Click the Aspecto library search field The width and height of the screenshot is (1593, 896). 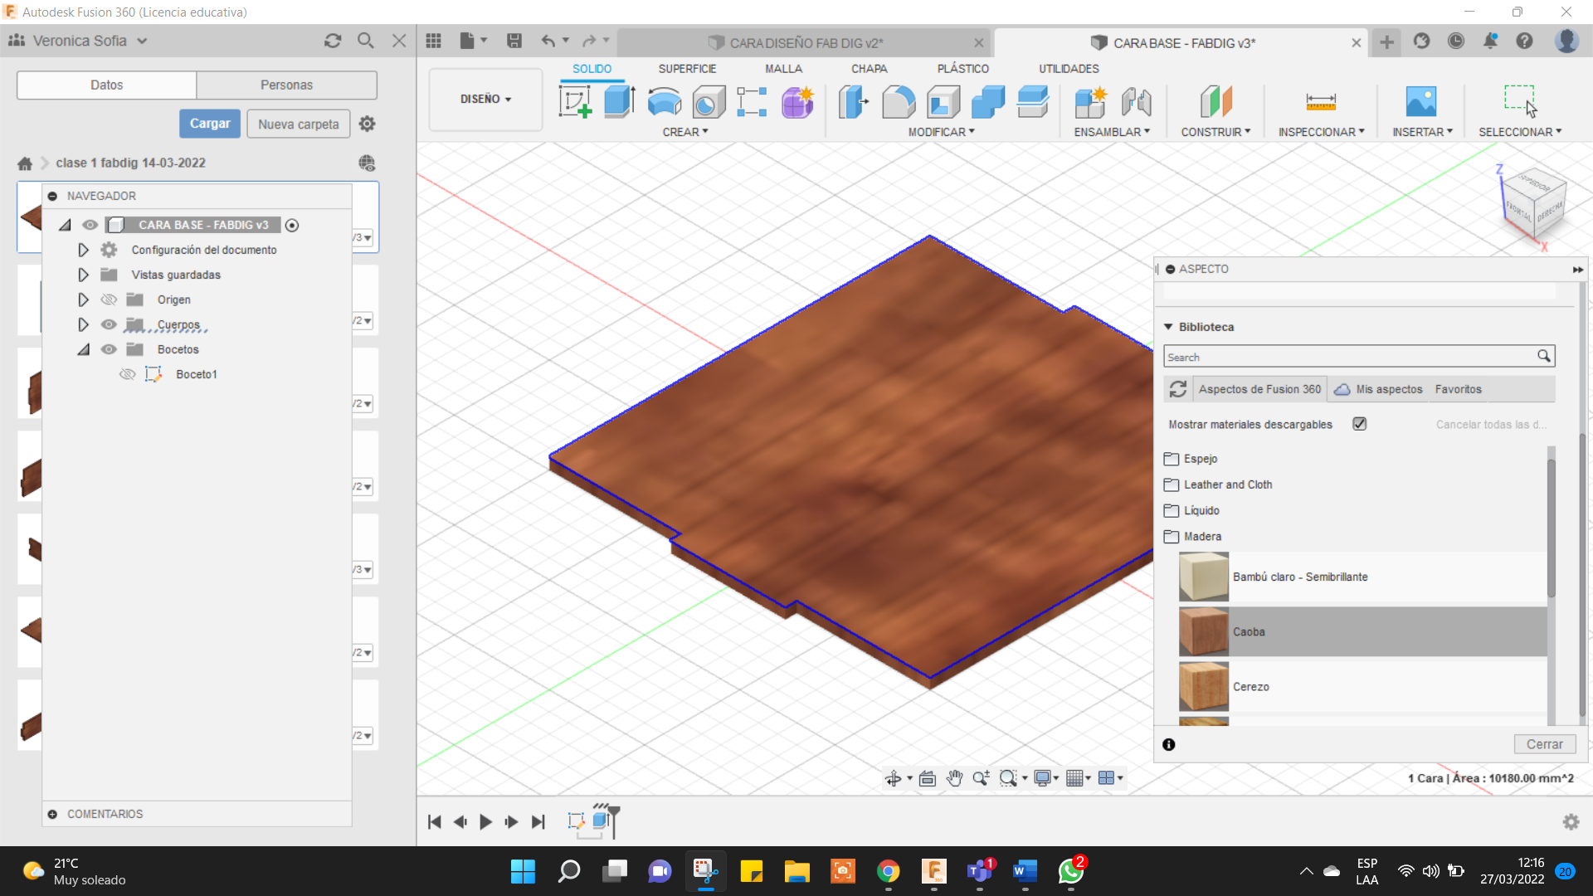(1348, 357)
